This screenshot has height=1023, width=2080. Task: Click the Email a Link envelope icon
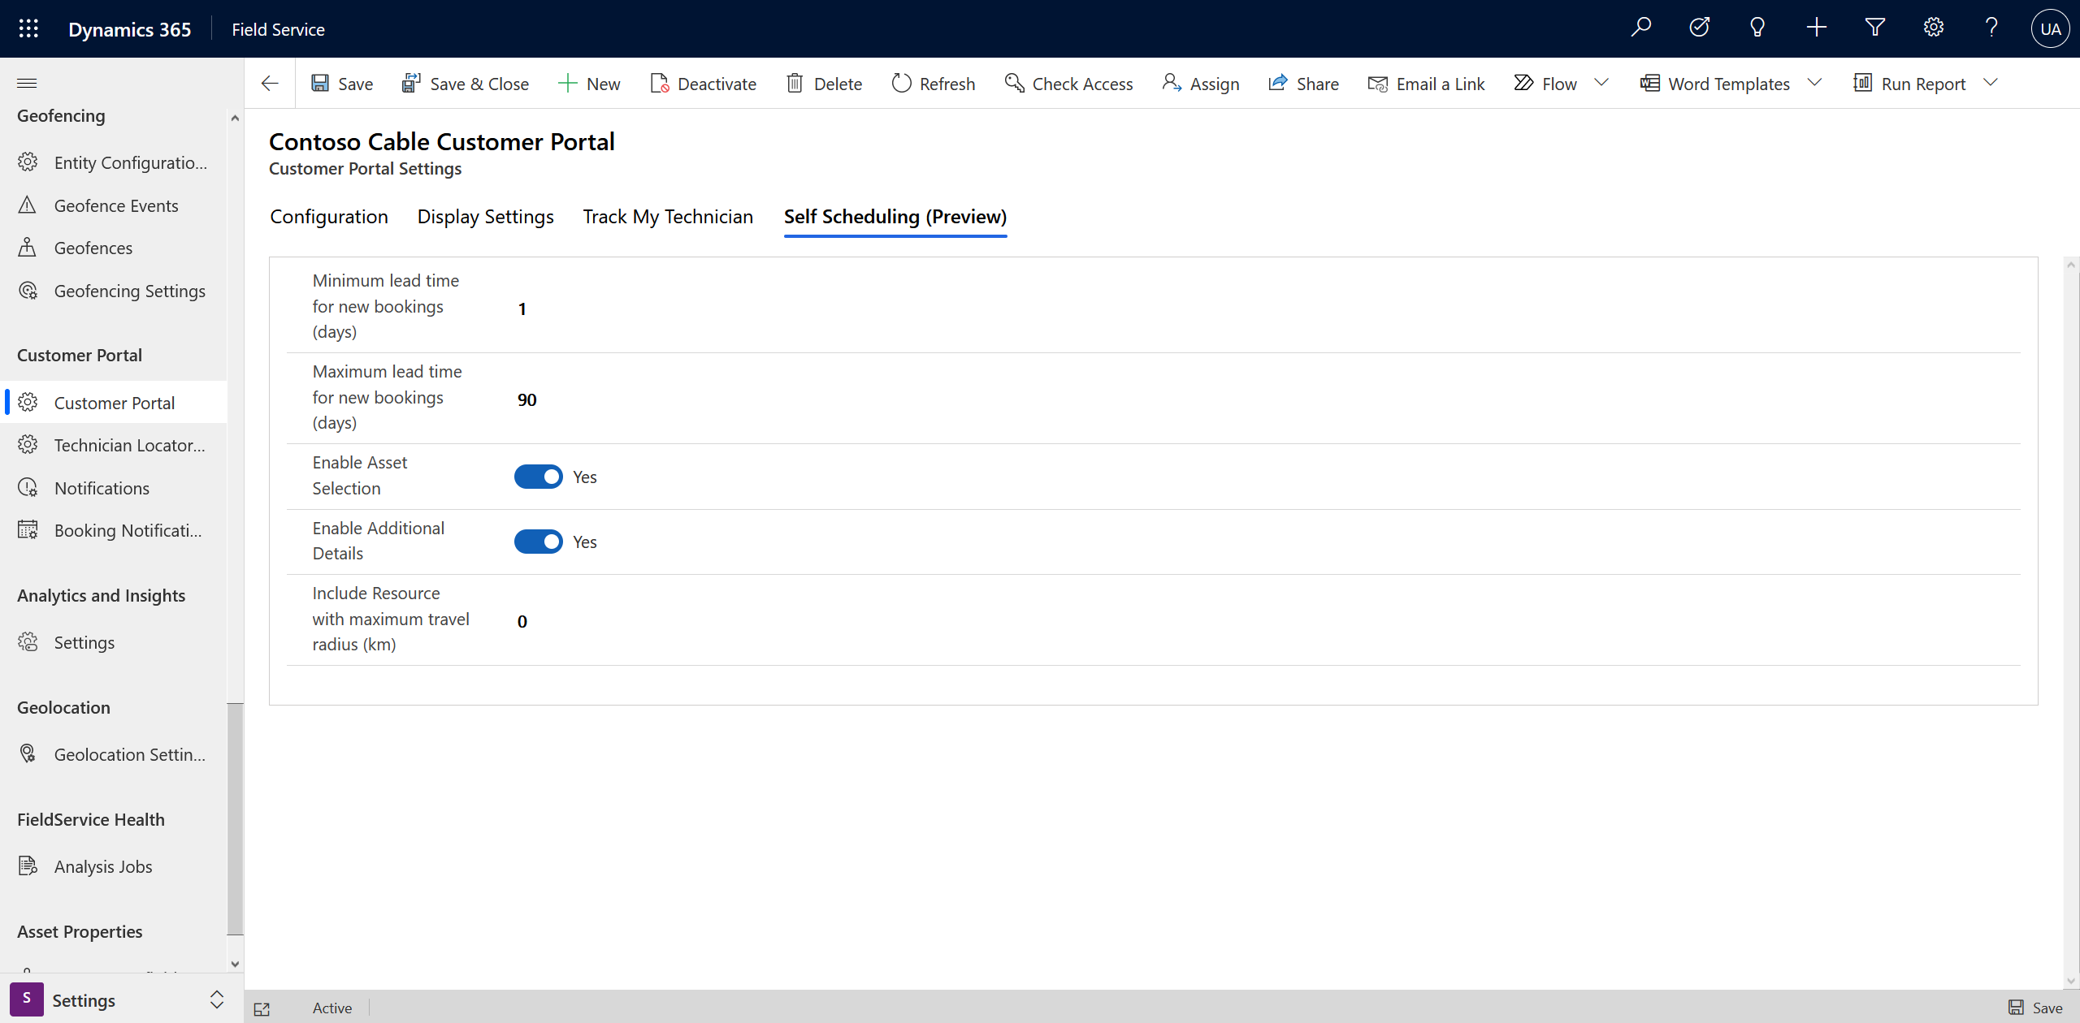click(x=1378, y=84)
